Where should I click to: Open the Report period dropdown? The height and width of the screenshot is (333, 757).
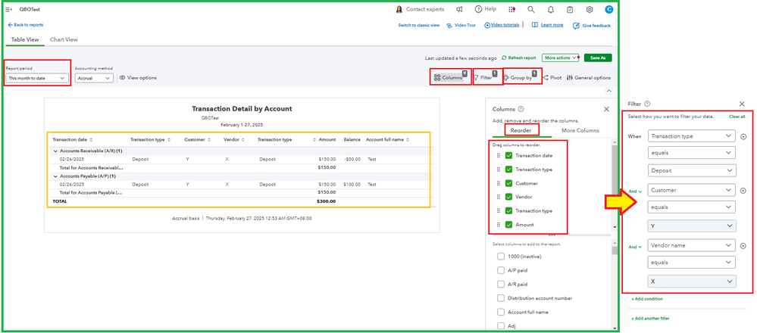37,78
